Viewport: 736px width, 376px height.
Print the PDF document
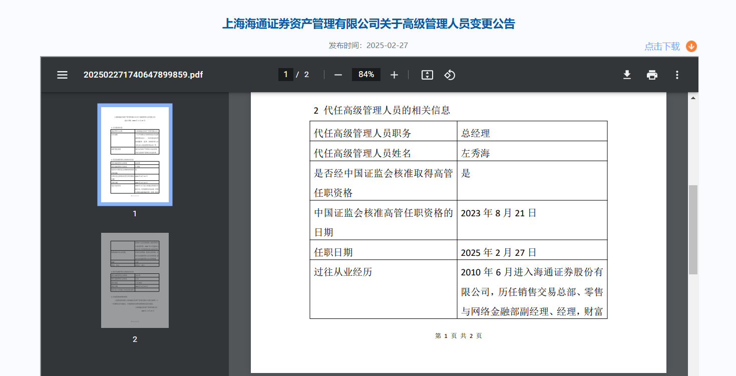tap(652, 75)
